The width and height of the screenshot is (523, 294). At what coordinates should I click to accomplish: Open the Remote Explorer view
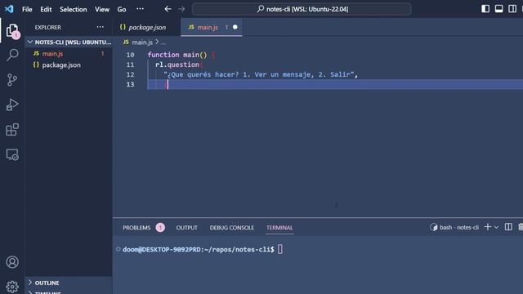point(12,154)
